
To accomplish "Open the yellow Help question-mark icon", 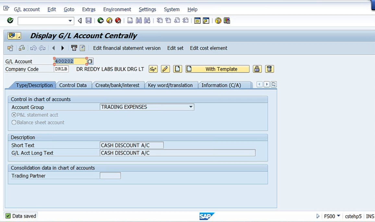I will click(218, 20).
